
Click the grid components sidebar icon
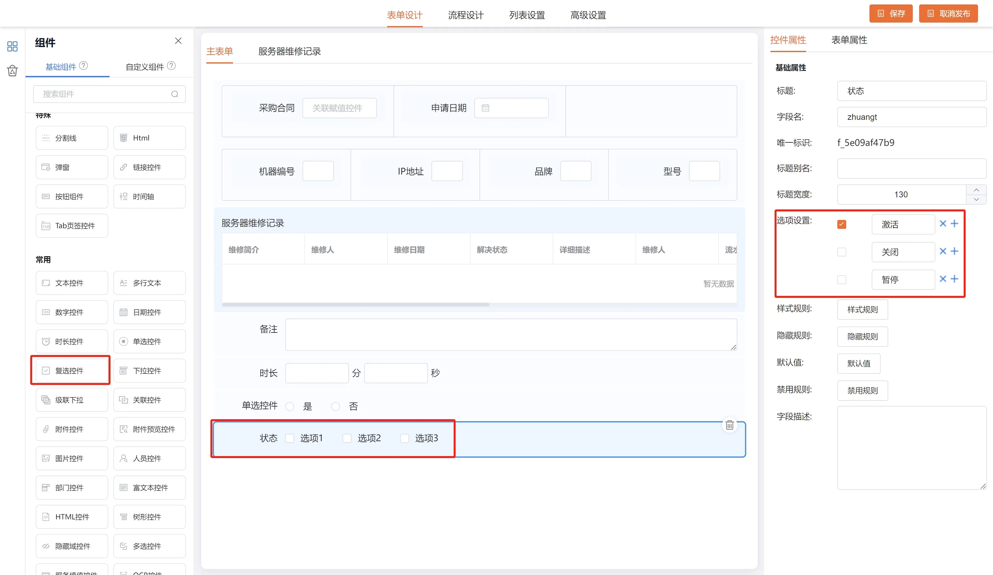click(12, 46)
